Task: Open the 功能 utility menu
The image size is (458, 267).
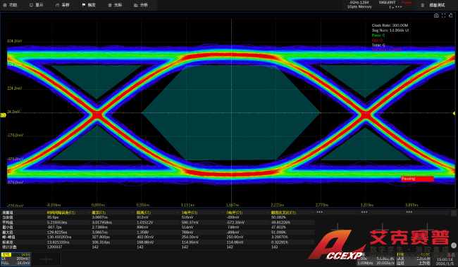Action: click(x=10, y=5)
